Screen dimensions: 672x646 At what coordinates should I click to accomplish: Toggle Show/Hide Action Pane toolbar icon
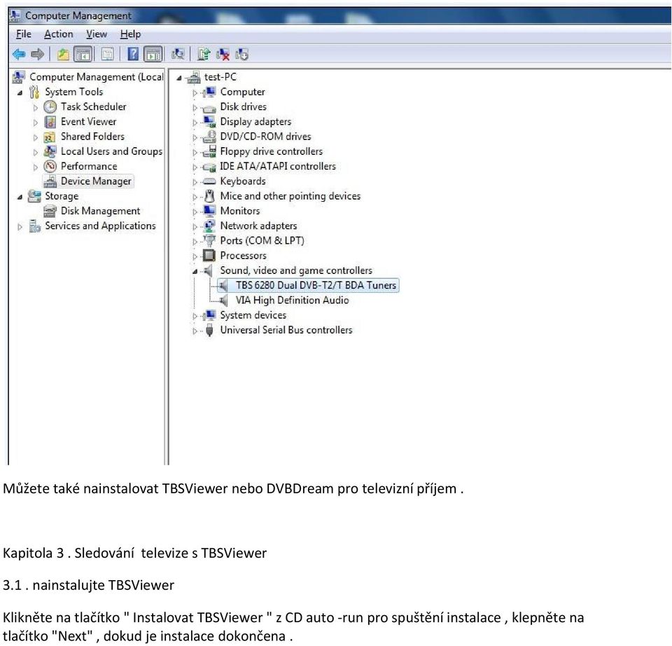pos(153,54)
